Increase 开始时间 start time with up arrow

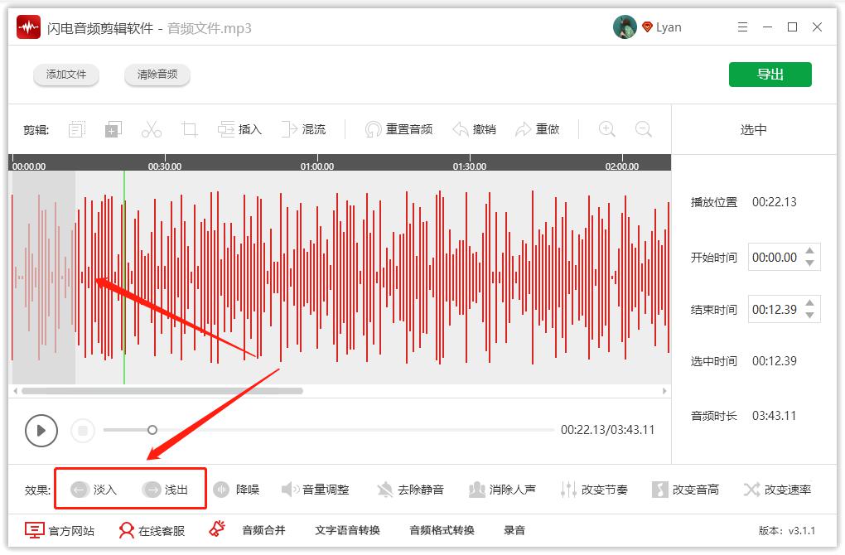(x=809, y=250)
